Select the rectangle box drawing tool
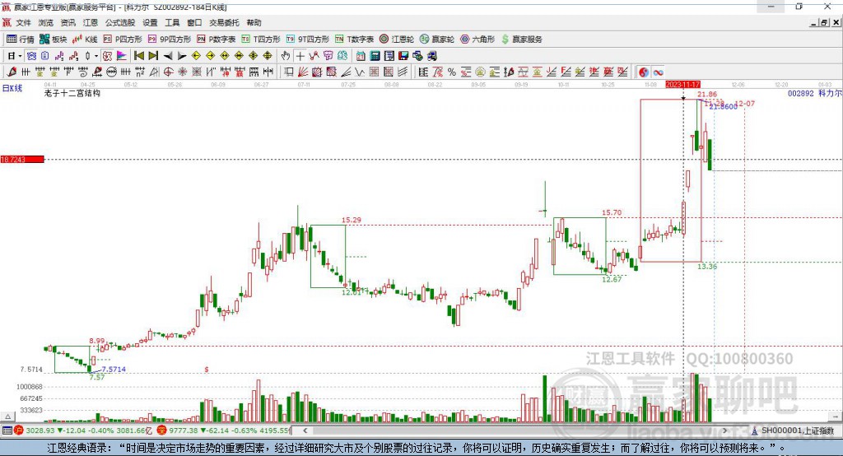Screen dimensions: 843x456 point(288,72)
